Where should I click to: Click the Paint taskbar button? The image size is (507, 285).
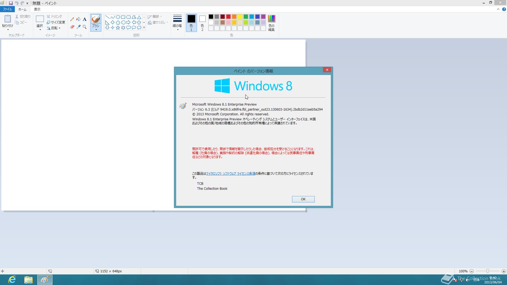coord(45,279)
